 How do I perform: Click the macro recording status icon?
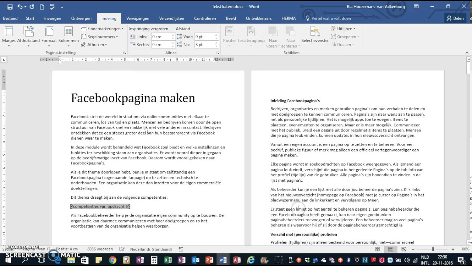tap(181, 249)
